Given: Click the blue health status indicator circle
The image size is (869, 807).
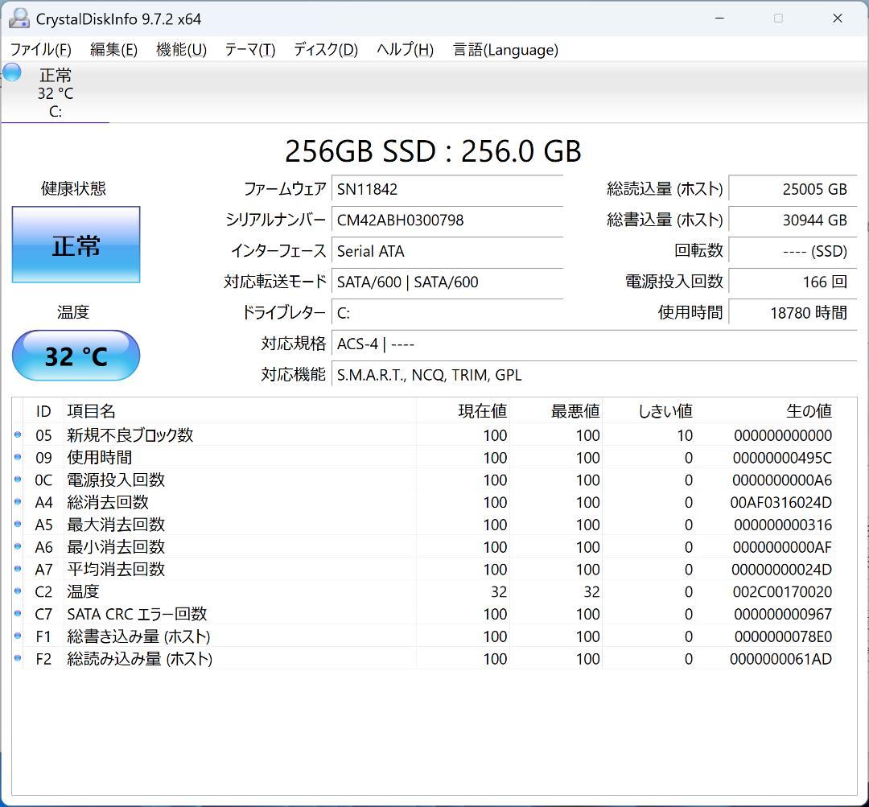Looking at the screenshot, I should click(x=11, y=72).
